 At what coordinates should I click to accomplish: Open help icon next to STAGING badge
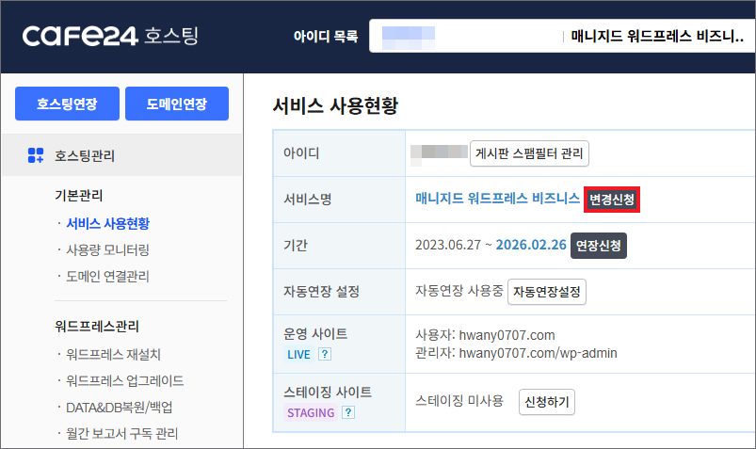pyautogui.click(x=347, y=412)
